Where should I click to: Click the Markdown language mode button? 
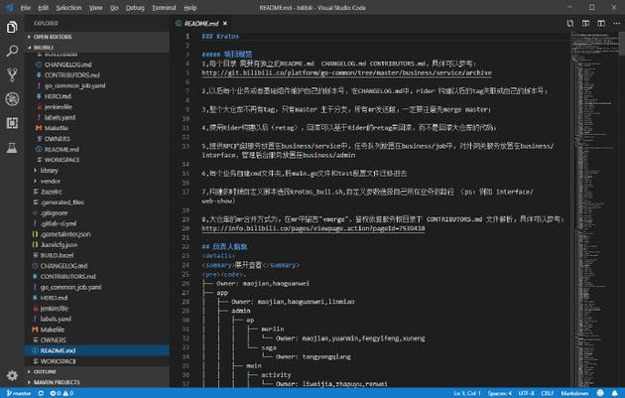576,393
